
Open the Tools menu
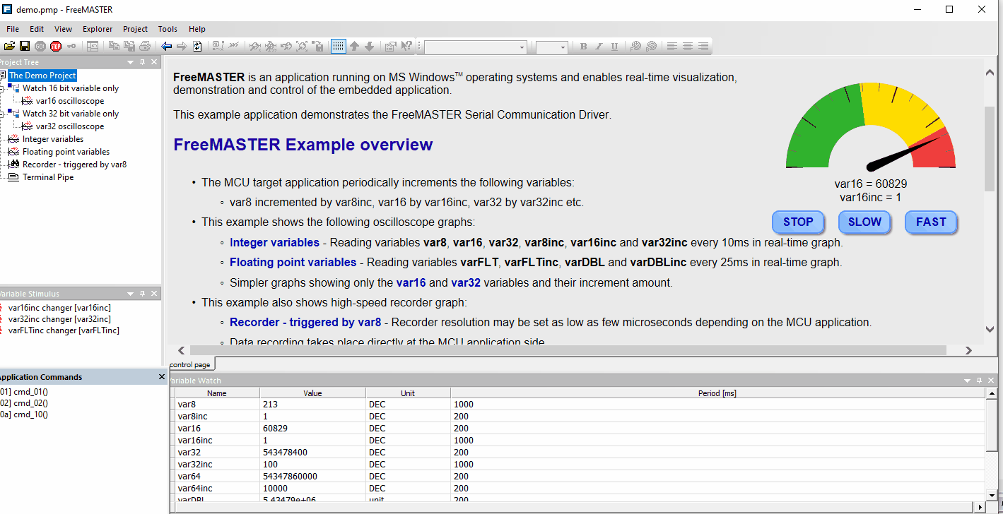point(167,29)
